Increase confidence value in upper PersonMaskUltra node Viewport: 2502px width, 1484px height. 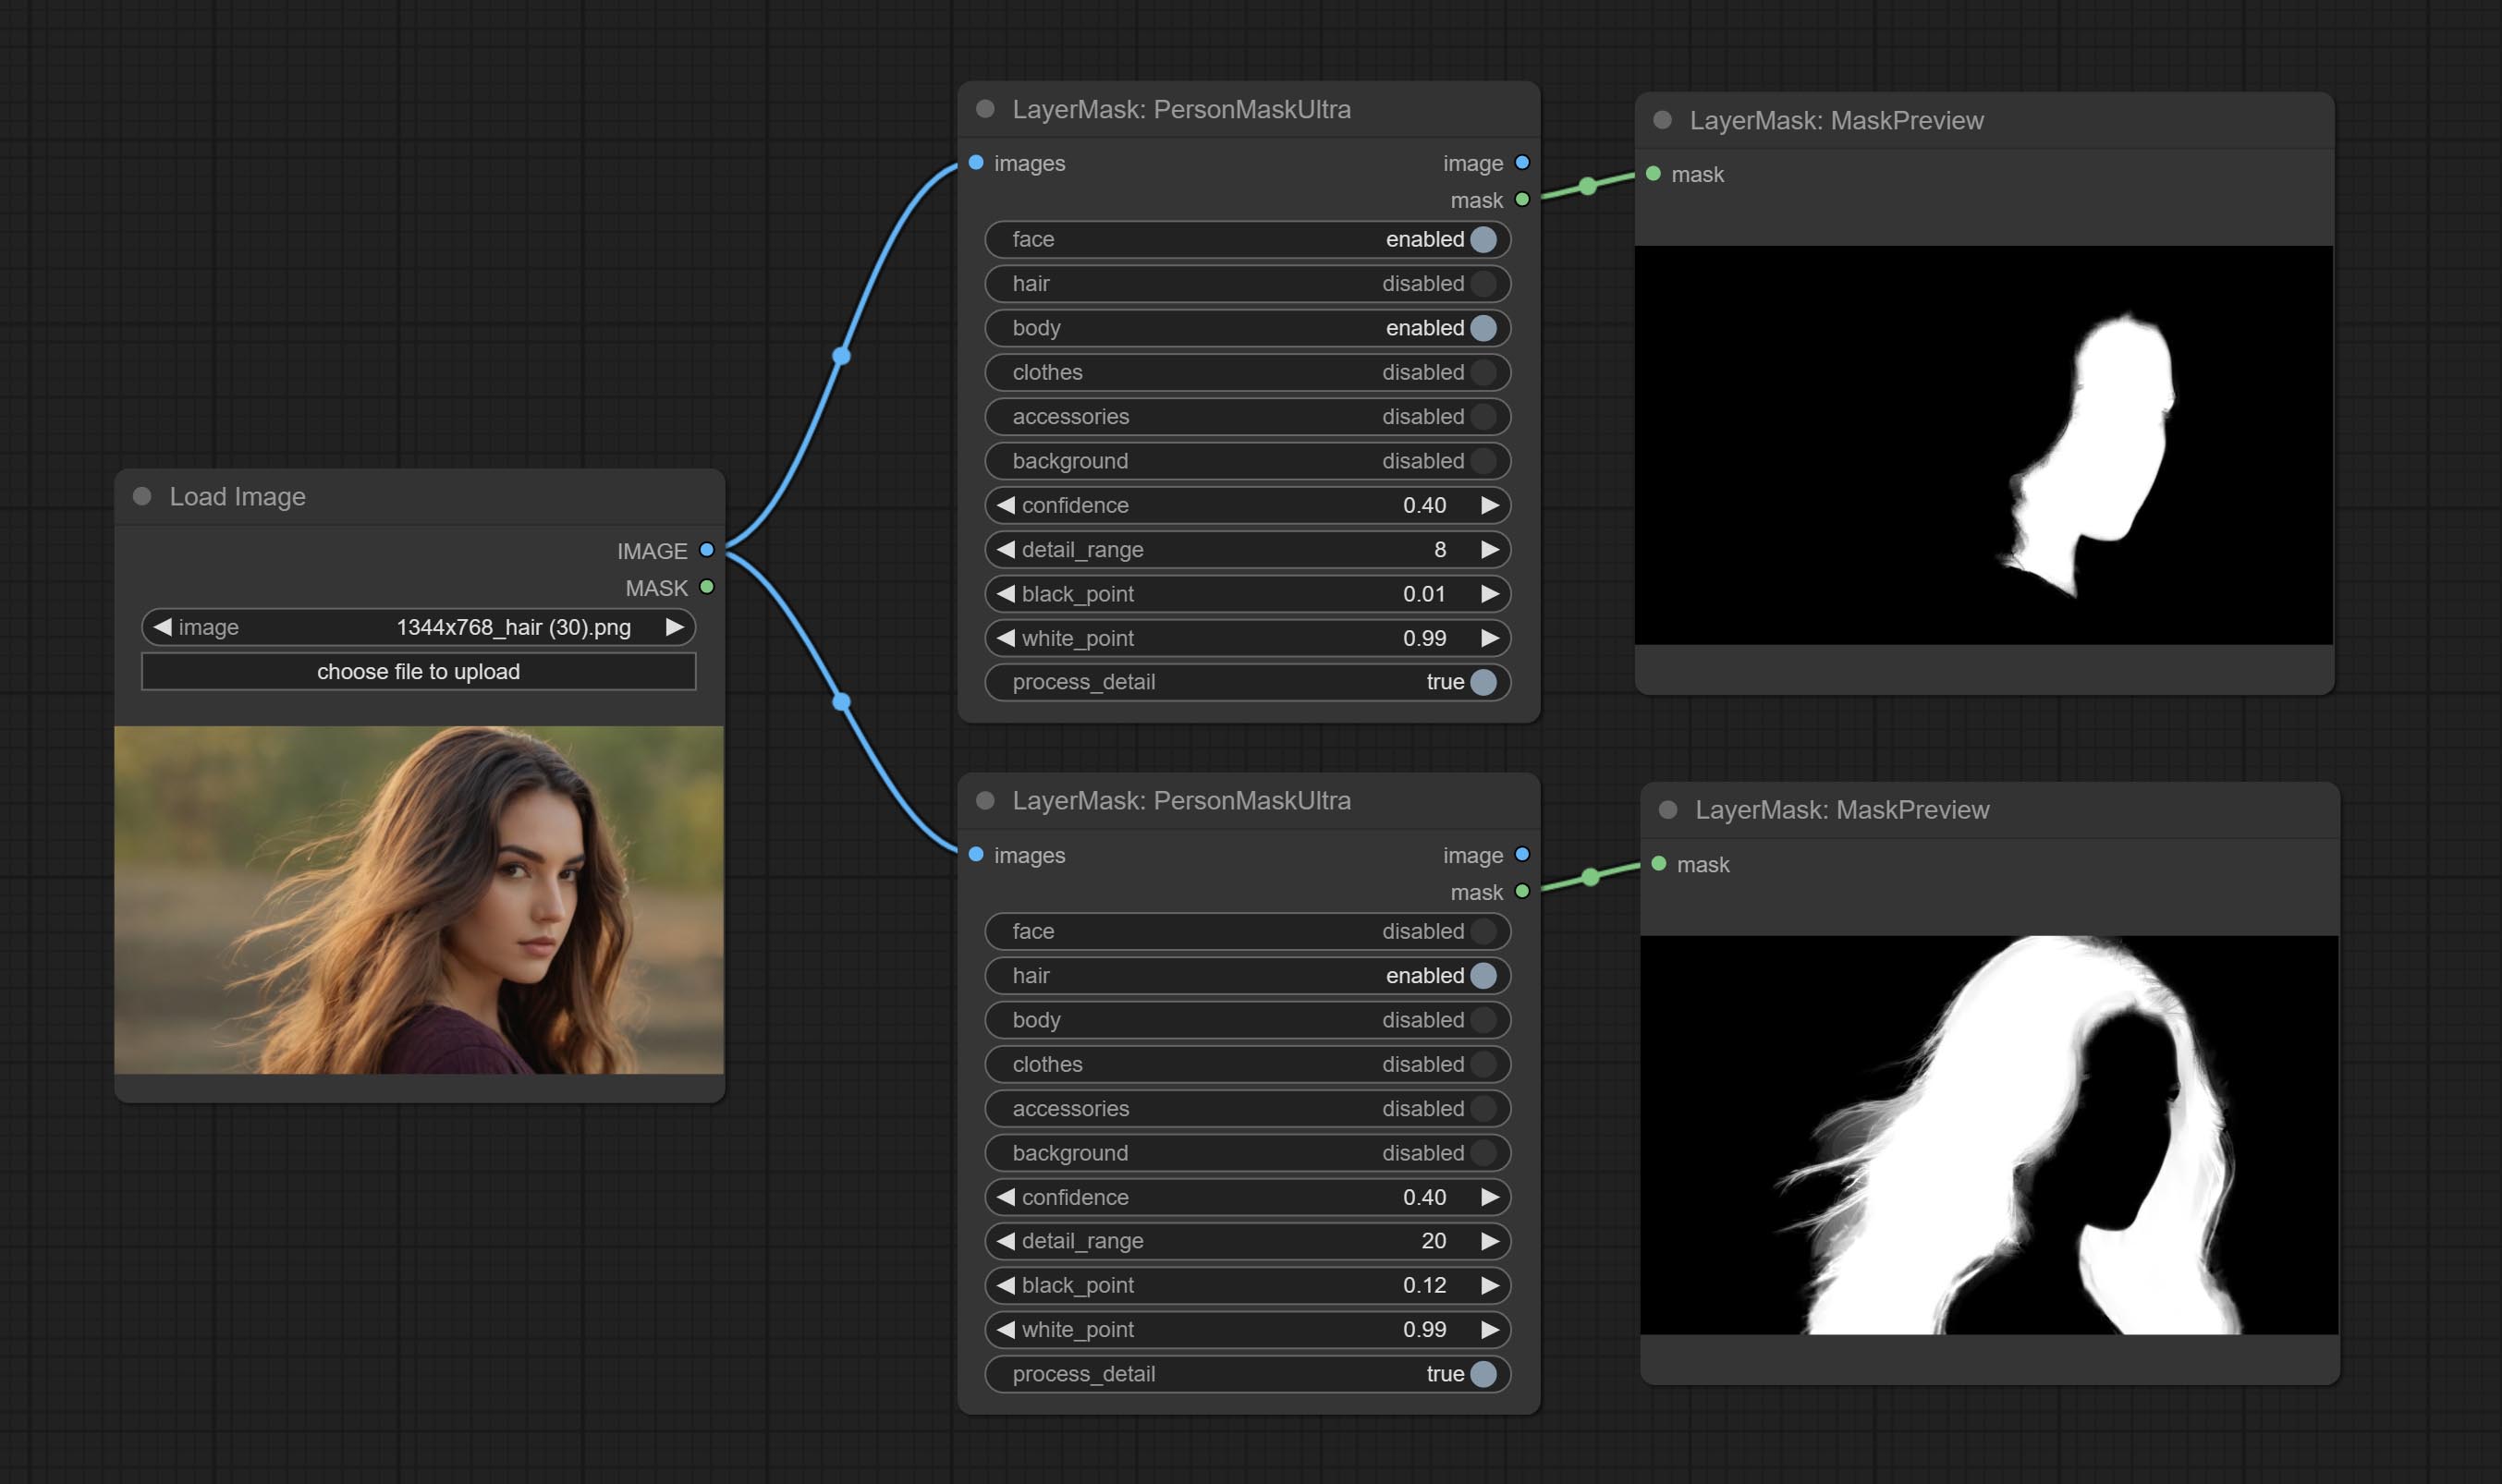pos(1489,505)
